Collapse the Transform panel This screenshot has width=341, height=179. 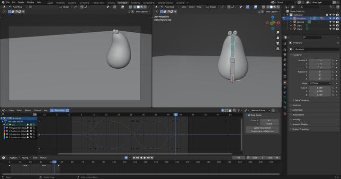(296, 55)
